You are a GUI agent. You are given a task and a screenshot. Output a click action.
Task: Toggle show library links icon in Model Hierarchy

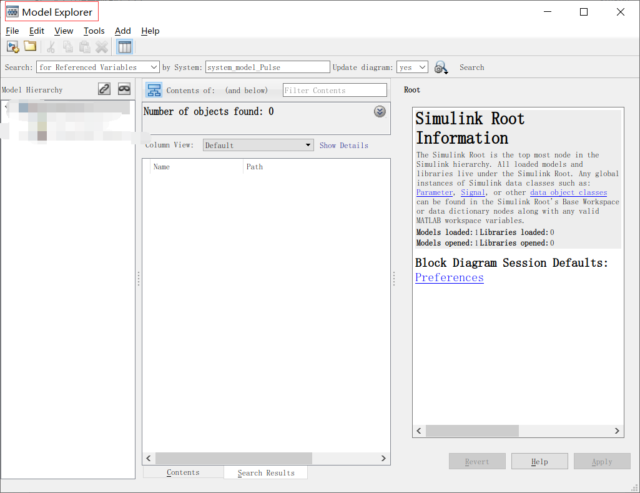pyautogui.click(x=104, y=89)
